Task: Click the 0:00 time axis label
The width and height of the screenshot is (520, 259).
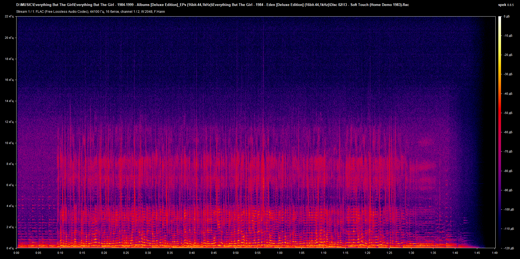Action: [x=17, y=253]
